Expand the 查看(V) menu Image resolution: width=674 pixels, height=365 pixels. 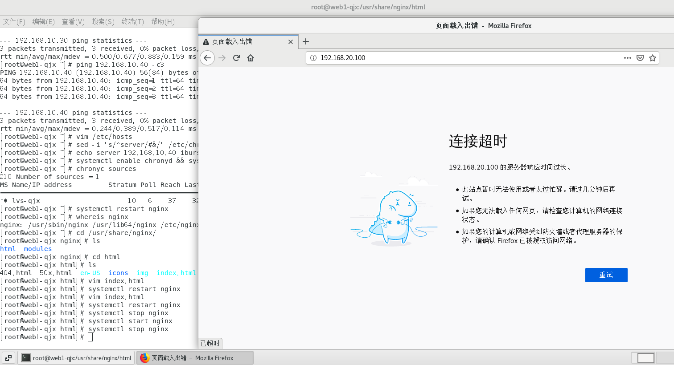pyautogui.click(x=73, y=21)
